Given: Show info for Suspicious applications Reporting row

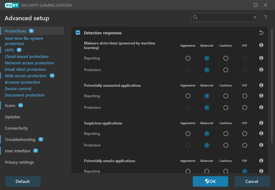Looking at the screenshot, I should (261, 133).
